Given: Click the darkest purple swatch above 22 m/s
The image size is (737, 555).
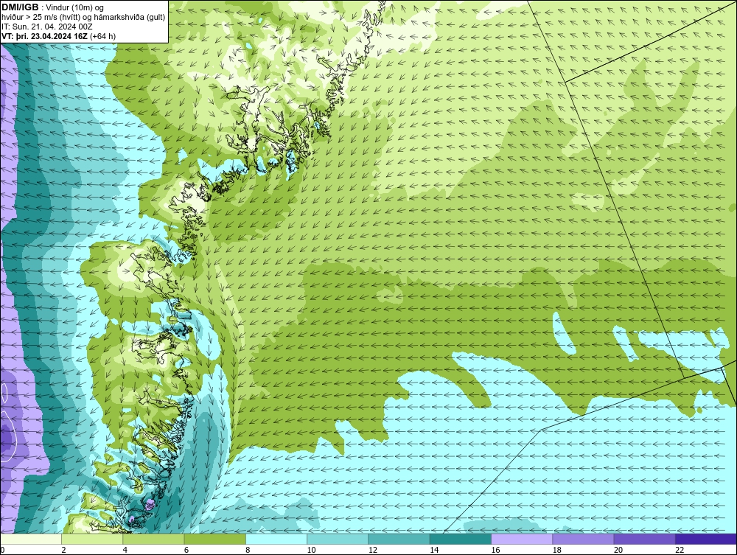Looking at the screenshot, I should (x=705, y=539).
